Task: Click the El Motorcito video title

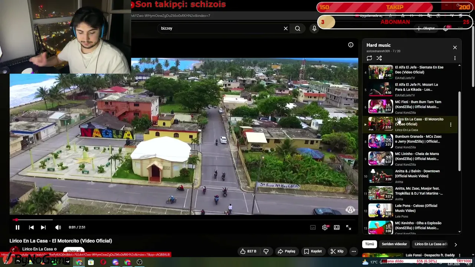Action: 61,241
